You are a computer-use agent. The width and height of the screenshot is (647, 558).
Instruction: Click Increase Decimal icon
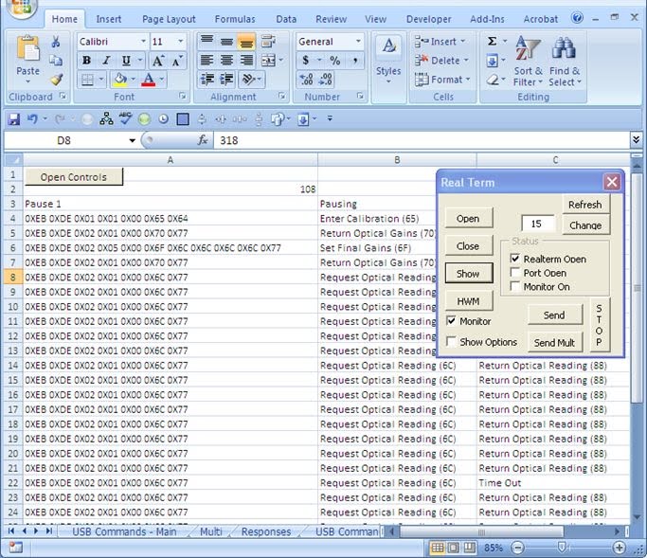pyautogui.click(x=306, y=80)
